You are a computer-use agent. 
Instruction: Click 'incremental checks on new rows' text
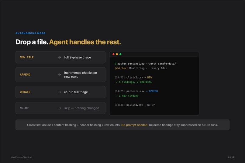(81, 75)
